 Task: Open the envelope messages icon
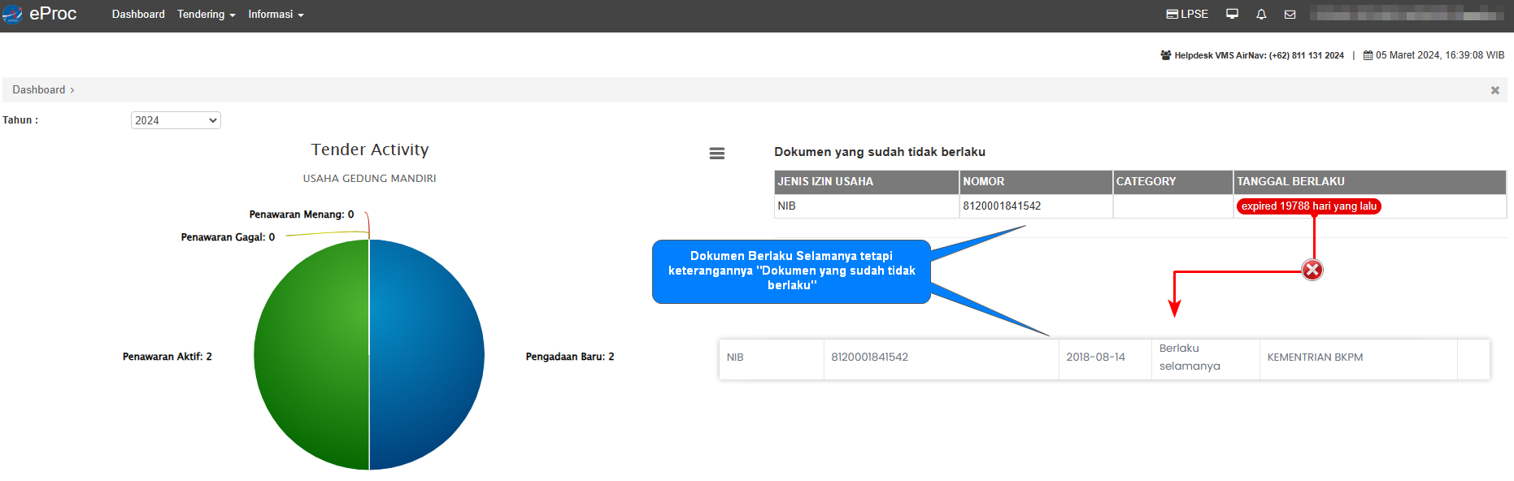tap(1290, 15)
